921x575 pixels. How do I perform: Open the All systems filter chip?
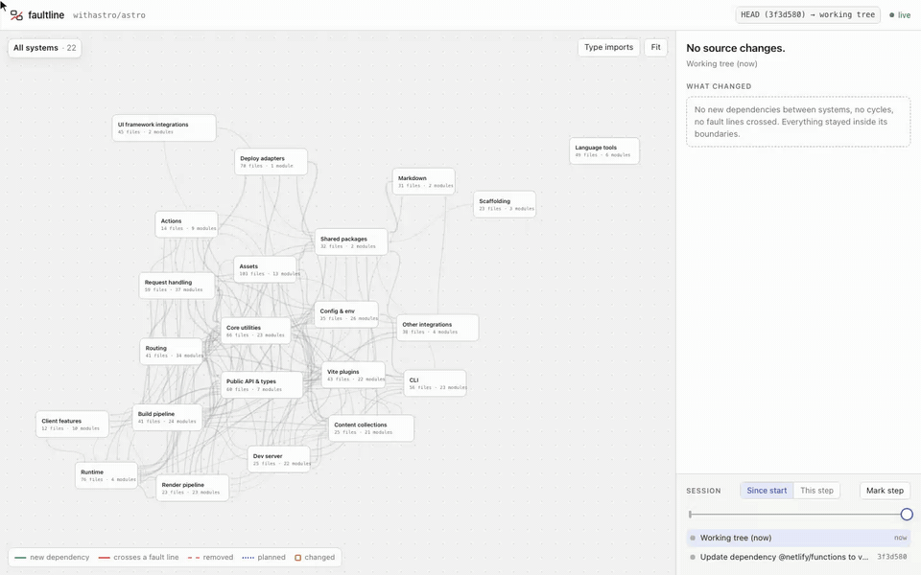(45, 48)
